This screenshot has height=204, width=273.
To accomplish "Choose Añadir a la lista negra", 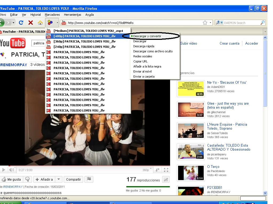I will tap(147, 66).
